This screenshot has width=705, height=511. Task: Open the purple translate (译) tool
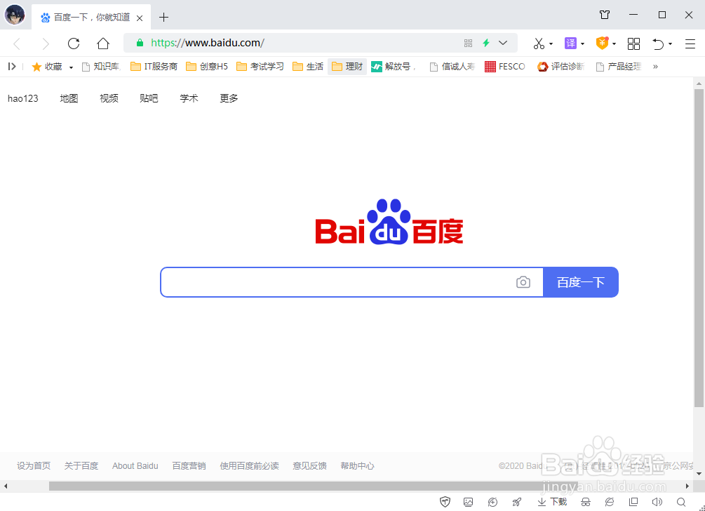click(570, 43)
